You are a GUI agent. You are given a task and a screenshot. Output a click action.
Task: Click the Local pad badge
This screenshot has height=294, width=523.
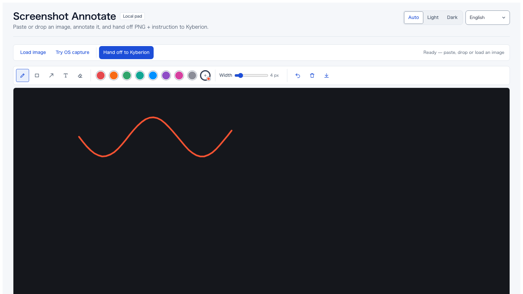[132, 16]
